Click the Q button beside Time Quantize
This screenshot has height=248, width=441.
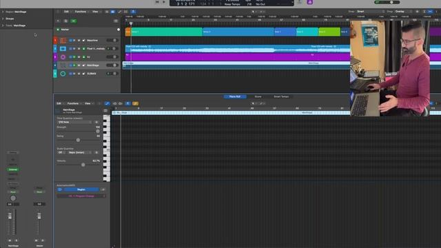pyautogui.click(x=96, y=123)
